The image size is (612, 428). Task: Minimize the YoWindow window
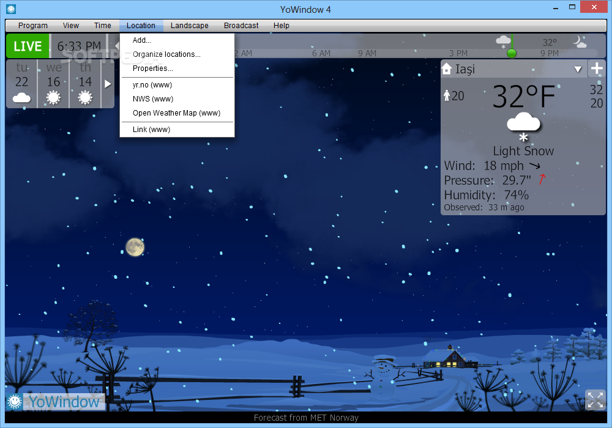coord(556,8)
